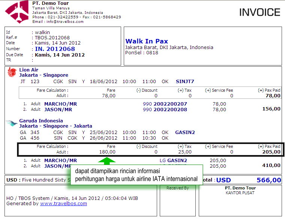Click the PT. Demo Tour header company name
The image size is (285, 219).
click(50, 3)
